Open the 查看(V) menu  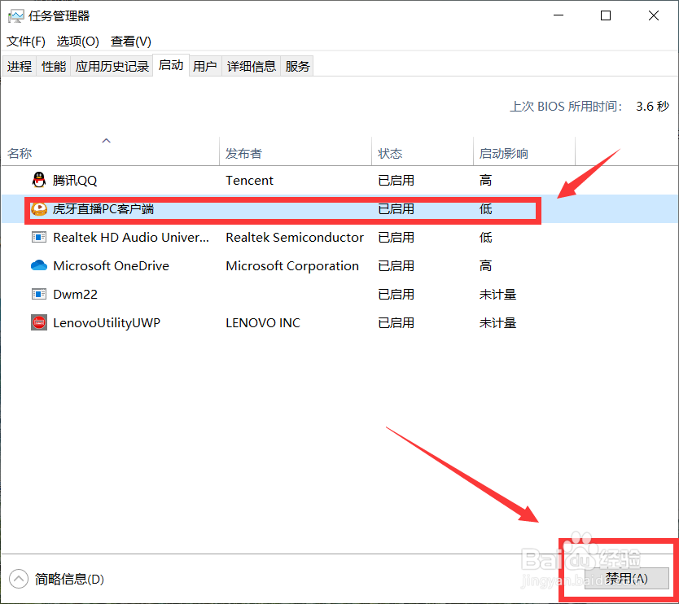pos(131,42)
